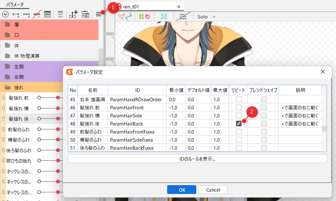The height and width of the screenshot is (201, 336).
Task: Enable repeat for ParamHairFront row
Action: click(x=239, y=107)
